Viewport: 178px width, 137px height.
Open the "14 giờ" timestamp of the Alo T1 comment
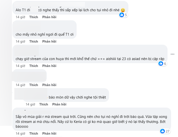pyautogui.click(x=21, y=17)
